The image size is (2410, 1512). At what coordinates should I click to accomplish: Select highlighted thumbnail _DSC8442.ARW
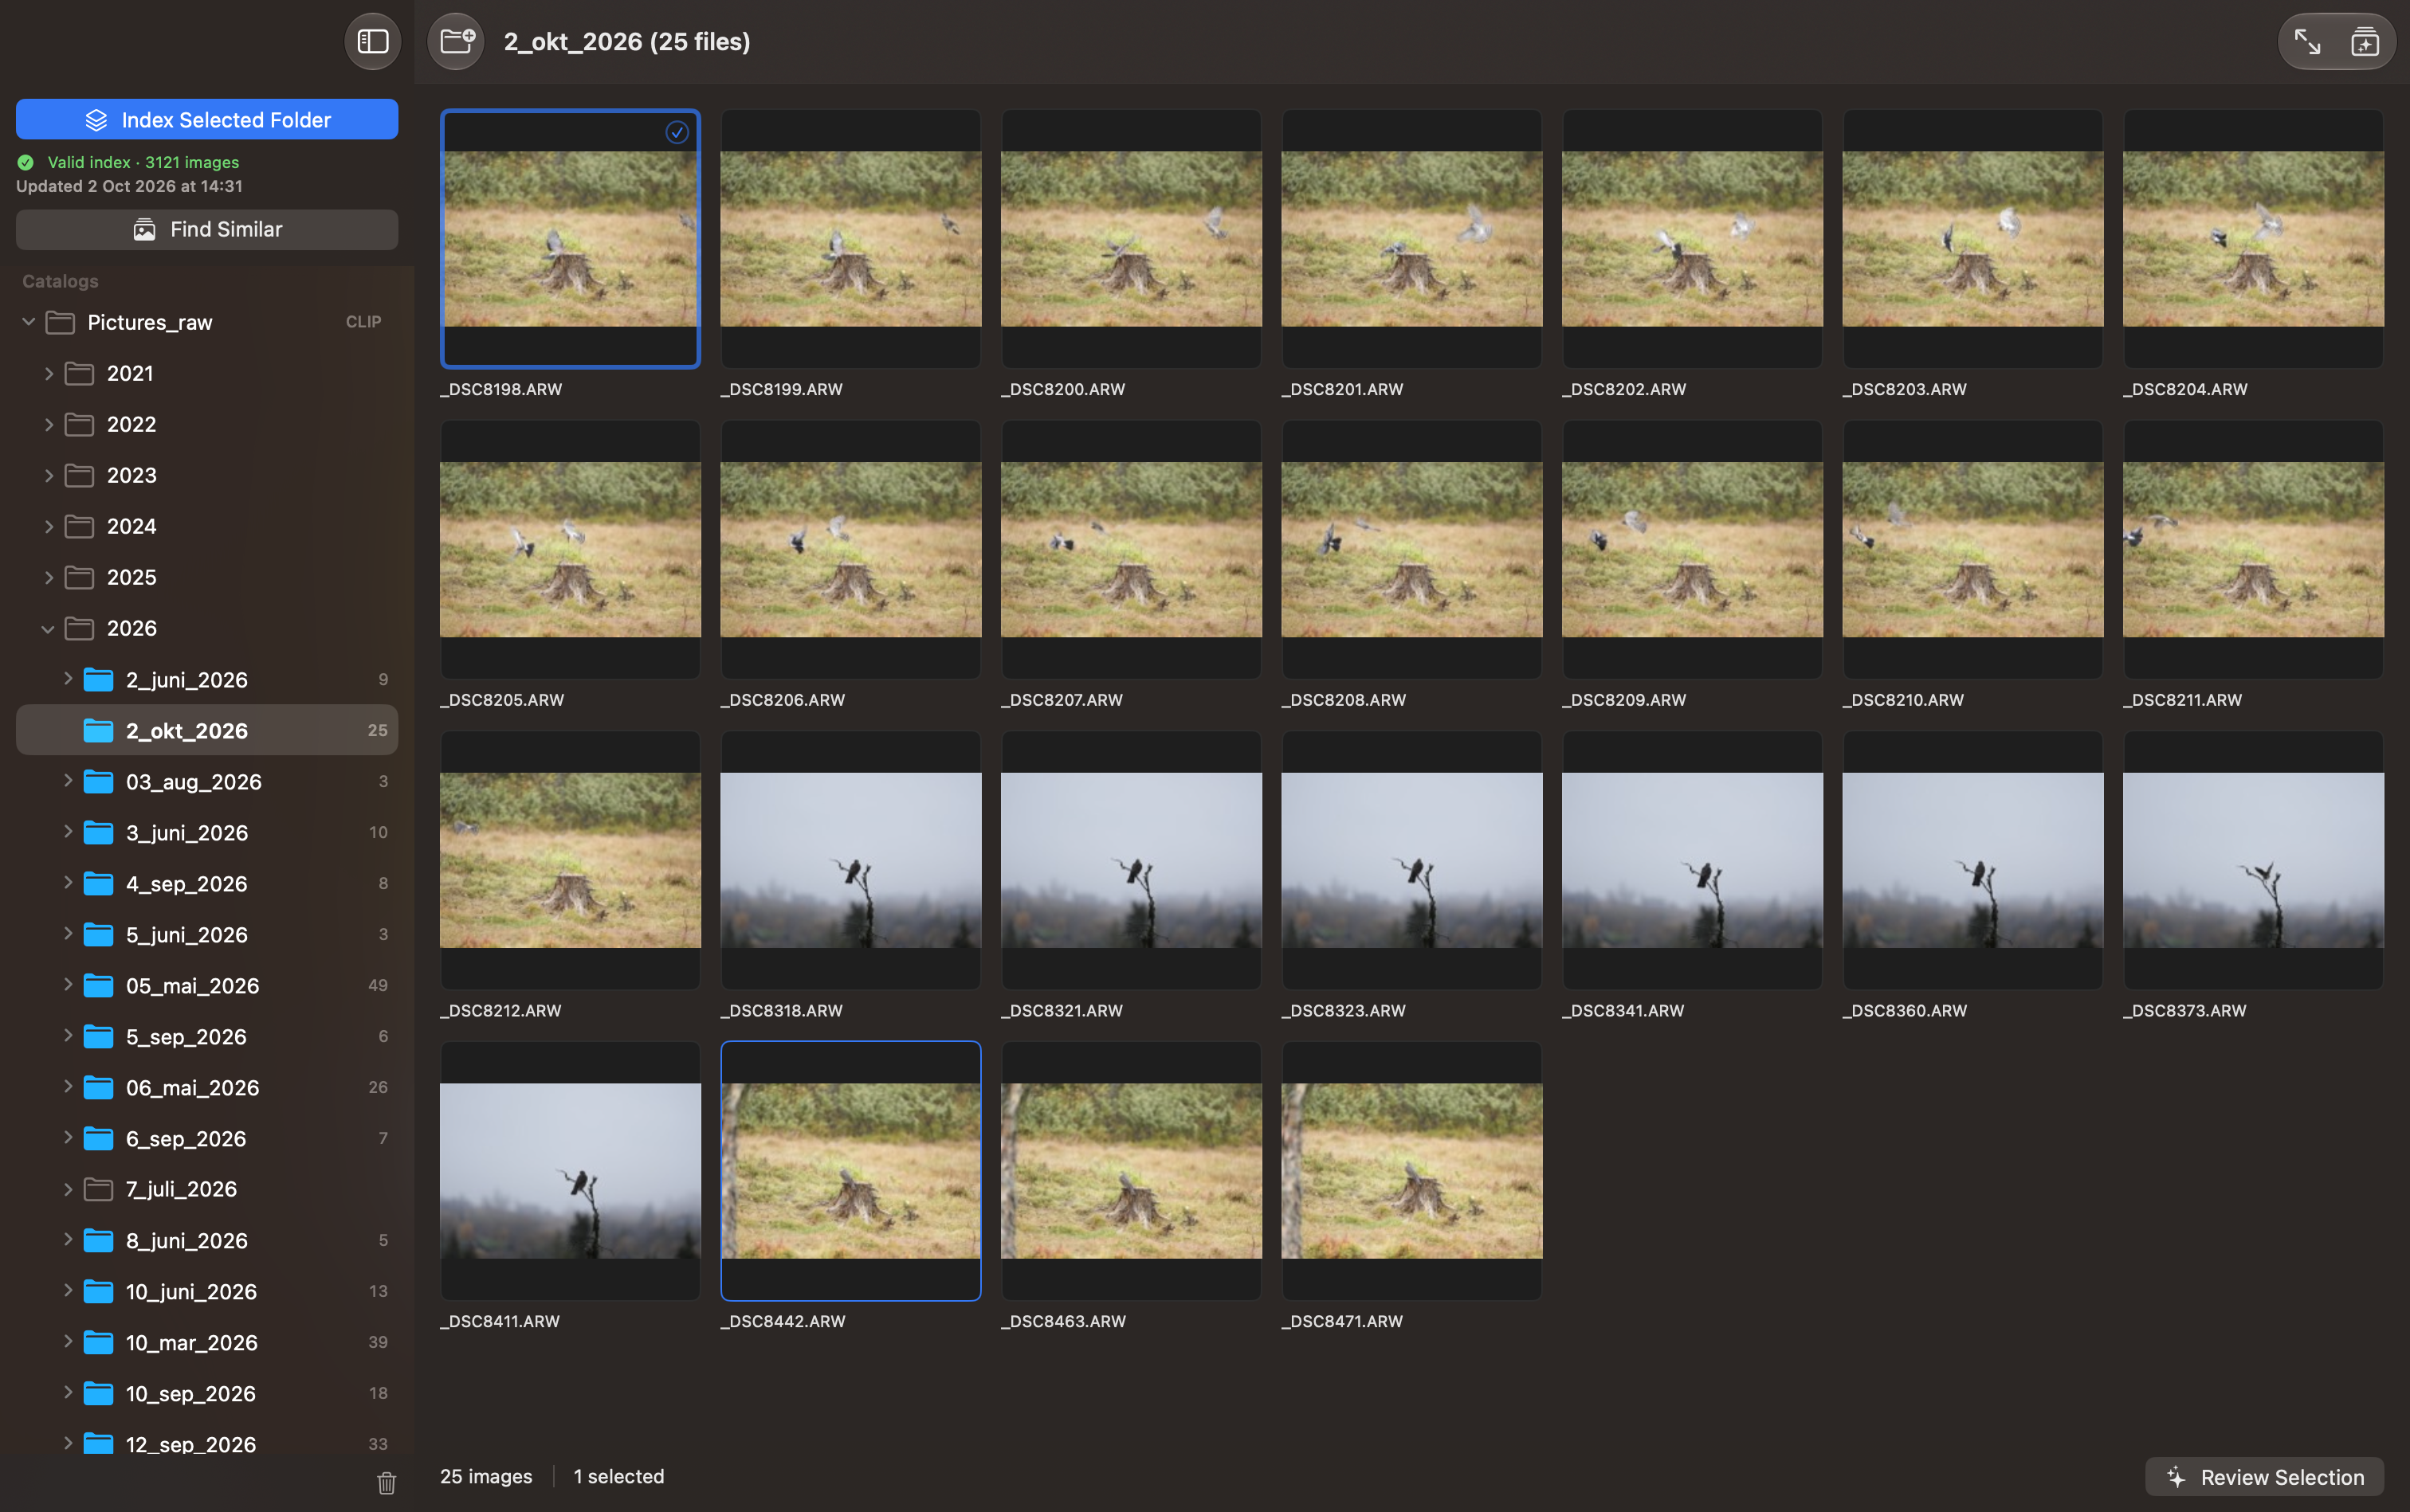[x=850, y=1171]
